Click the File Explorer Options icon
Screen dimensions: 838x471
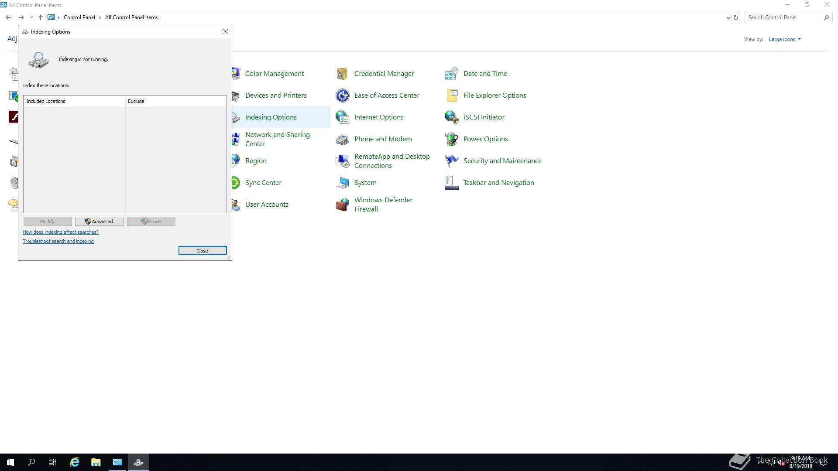point(451,96)
